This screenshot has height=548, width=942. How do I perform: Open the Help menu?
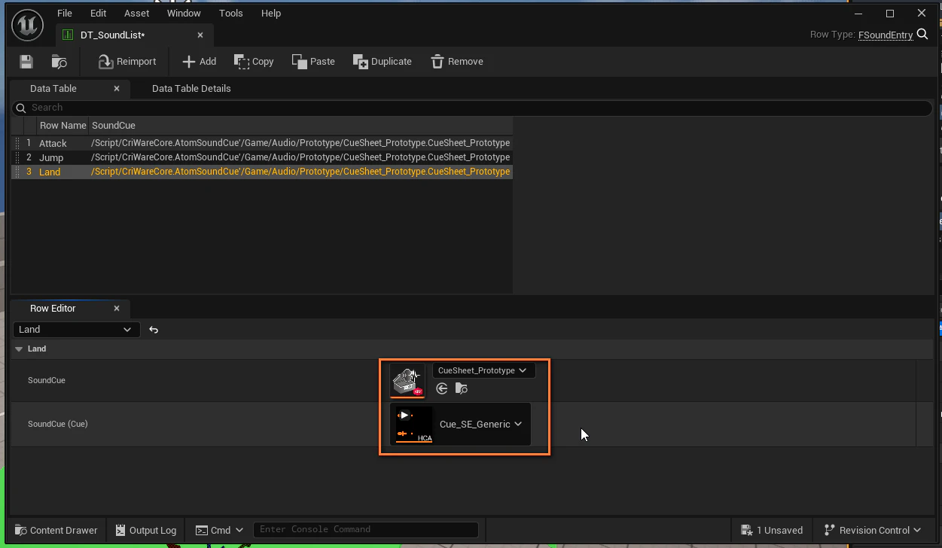pyautogui.click(x=271, y=13)
